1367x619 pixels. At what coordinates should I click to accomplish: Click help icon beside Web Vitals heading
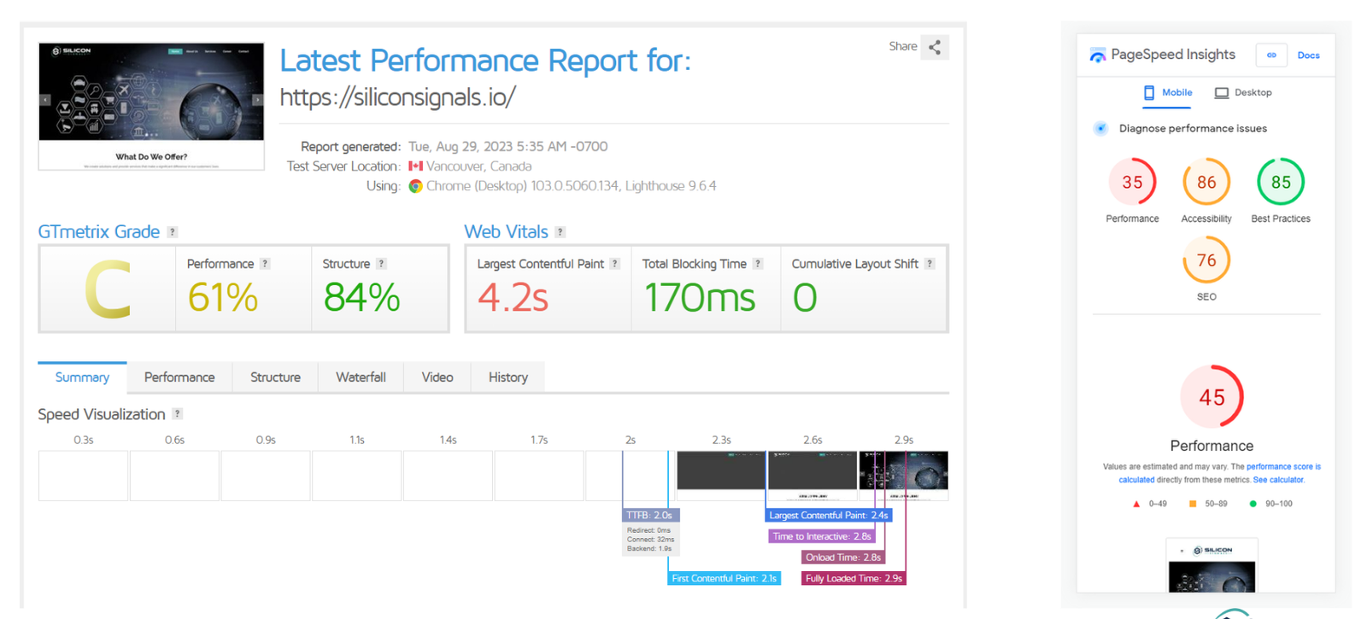tap(560, 232)
